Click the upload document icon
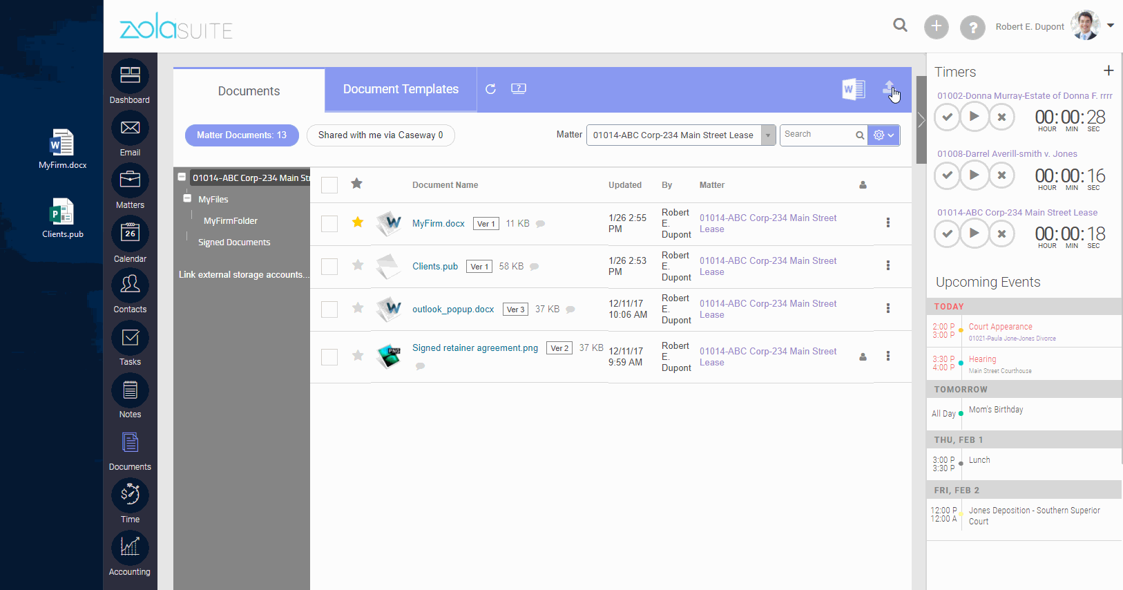The image size is (1123, 590). pyautogui.click(x=890, y=89)
